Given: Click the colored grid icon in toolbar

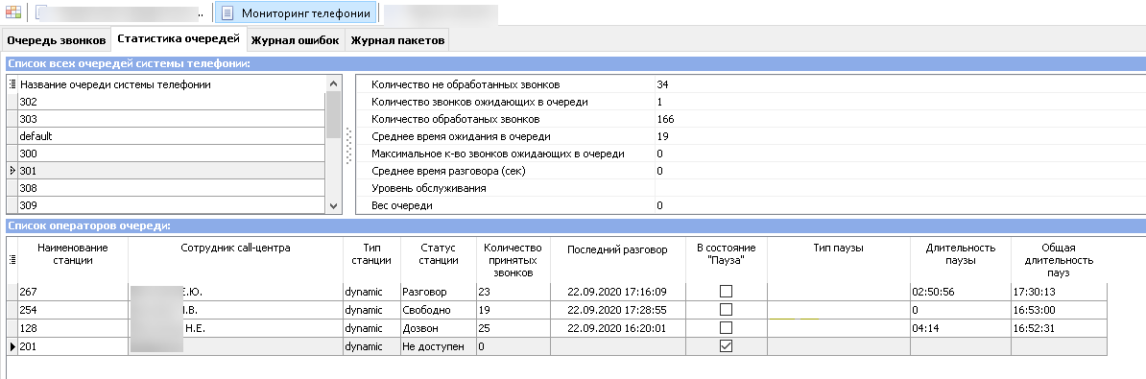Looking at the screenshot, I should coord(13,12).
